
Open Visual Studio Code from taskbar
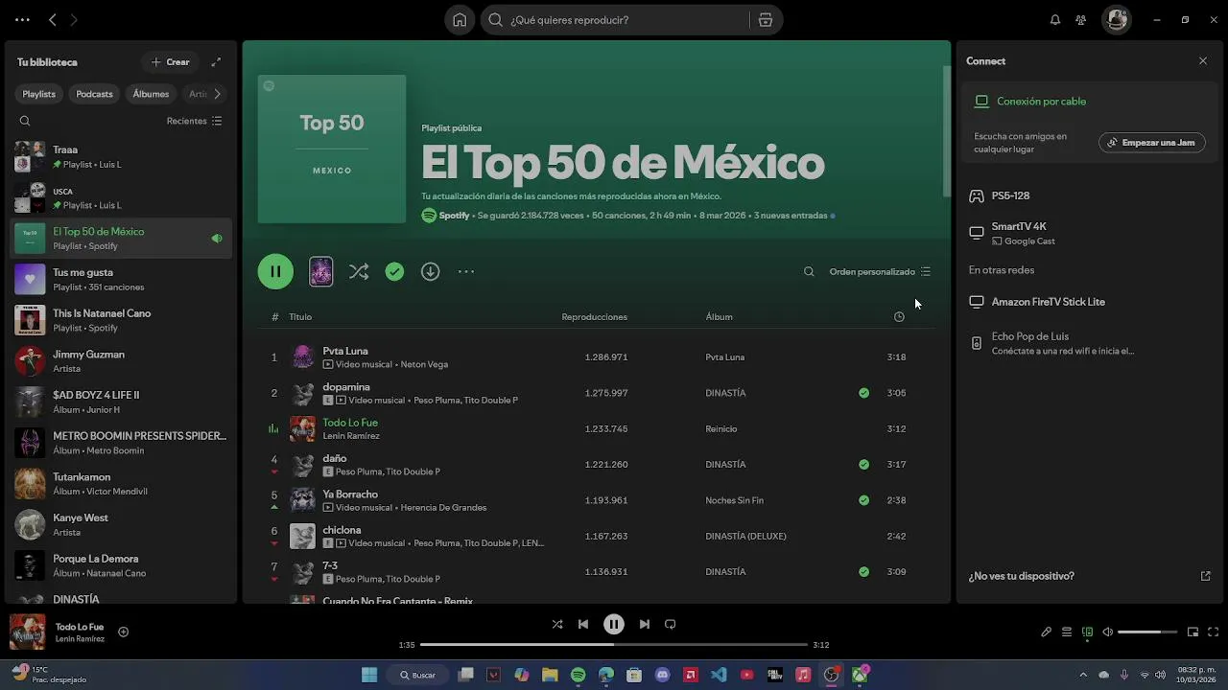pos(719,675)
